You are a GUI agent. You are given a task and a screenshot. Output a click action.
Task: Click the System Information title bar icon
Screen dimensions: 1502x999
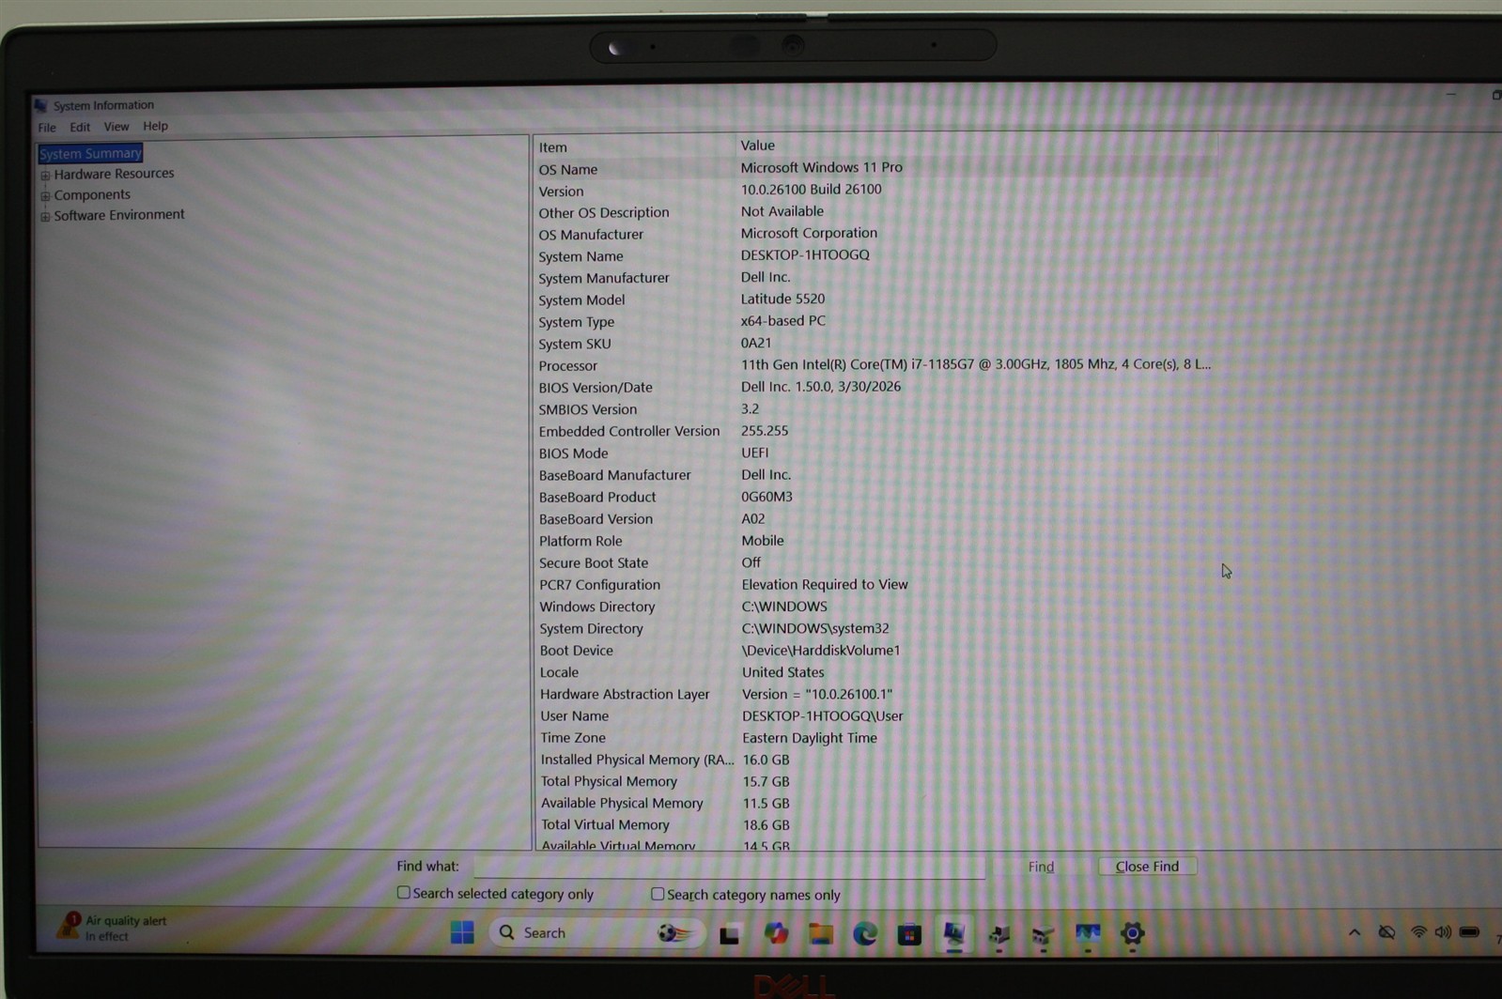tap(40, 105)
